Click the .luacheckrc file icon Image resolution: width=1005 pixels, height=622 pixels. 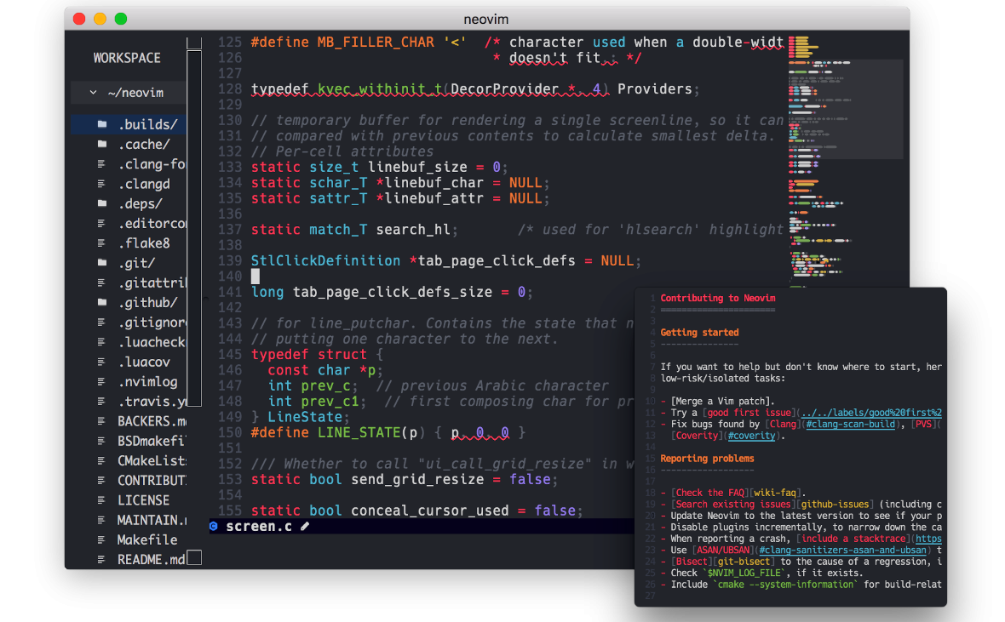click(101, 342)
